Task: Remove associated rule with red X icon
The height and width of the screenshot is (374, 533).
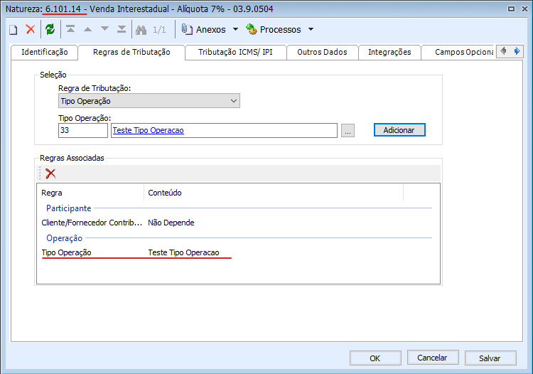Action: point(50,173)
